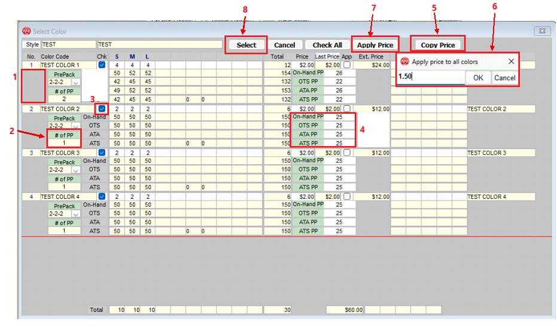Click the Last Price column header
557x327 pixels.
click(327, 56)
